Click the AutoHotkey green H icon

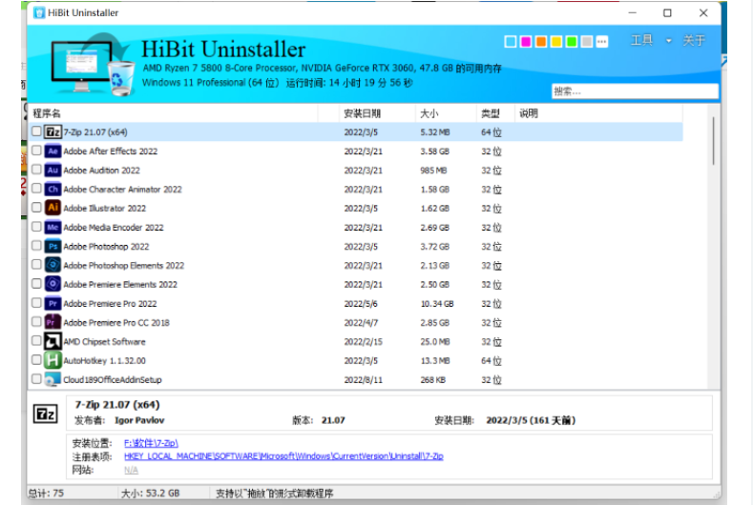pos(52,360)
